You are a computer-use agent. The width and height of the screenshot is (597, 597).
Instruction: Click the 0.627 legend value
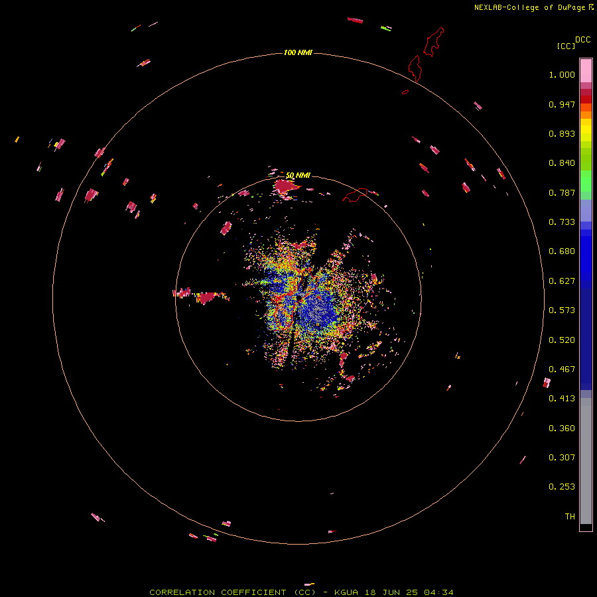pos(562,281)
